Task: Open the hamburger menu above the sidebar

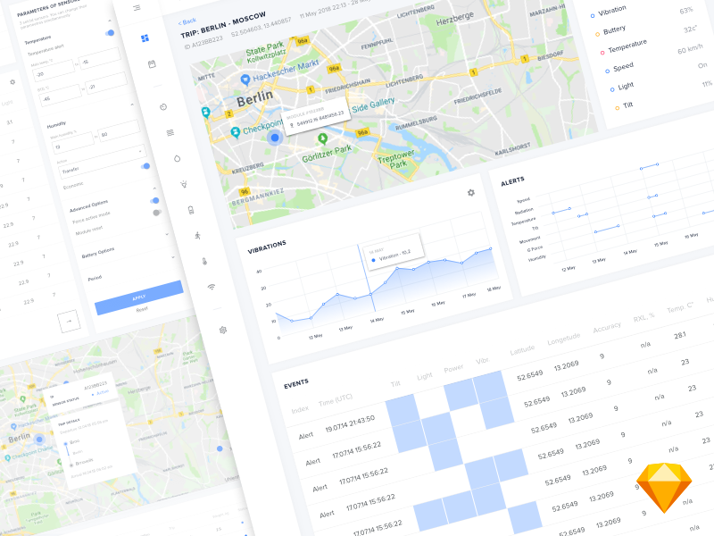Action: pos(137,8)
